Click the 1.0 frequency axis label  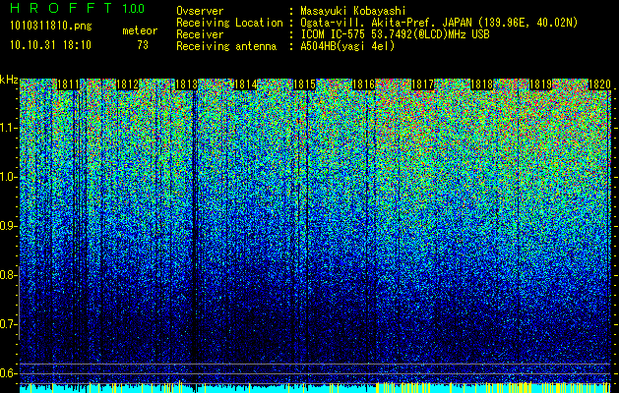[x=9, y=178]
